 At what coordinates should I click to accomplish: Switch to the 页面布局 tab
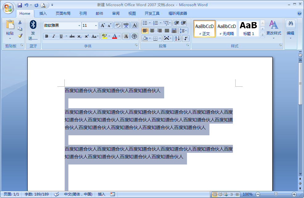[63, 13]
